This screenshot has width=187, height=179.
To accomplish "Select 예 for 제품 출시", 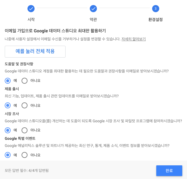I will tap(8, 105).
